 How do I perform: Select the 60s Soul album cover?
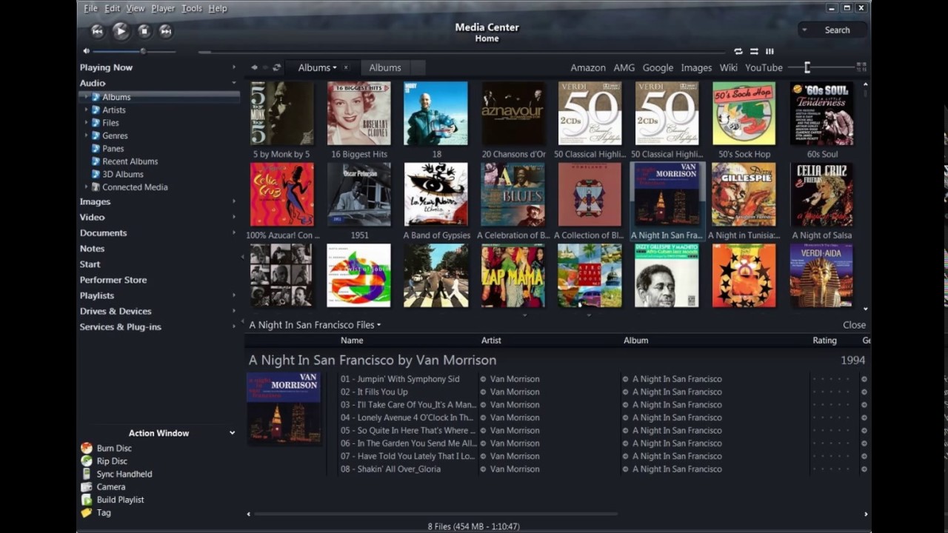click(x=821, y=113)
